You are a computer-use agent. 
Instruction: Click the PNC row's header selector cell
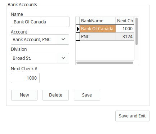click(78, 37)
